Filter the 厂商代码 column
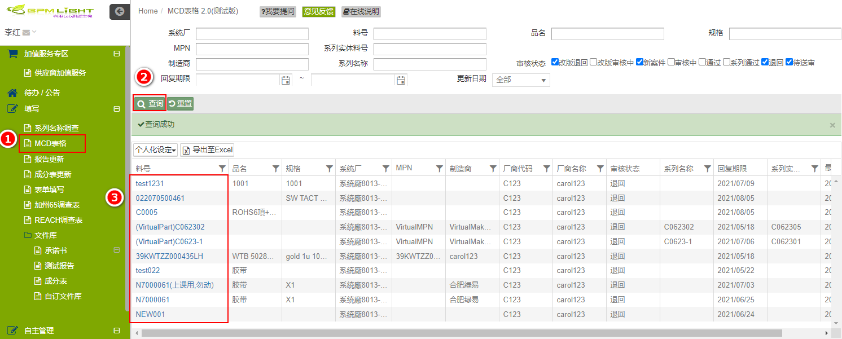This screenshot has width=842, height=339. click(x=546, y=169)
